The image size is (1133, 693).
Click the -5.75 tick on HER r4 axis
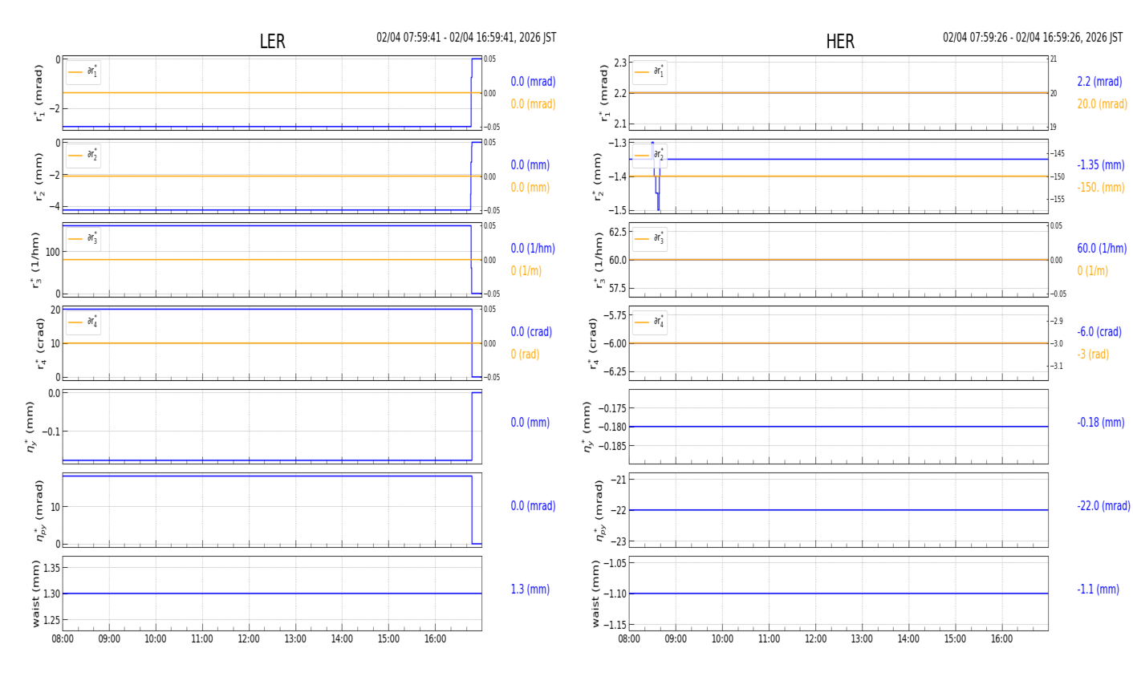(x=615, y=316)
